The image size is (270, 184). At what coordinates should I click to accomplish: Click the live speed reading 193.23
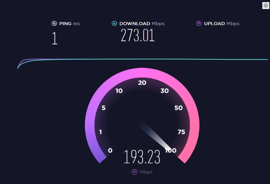[142, 157]
